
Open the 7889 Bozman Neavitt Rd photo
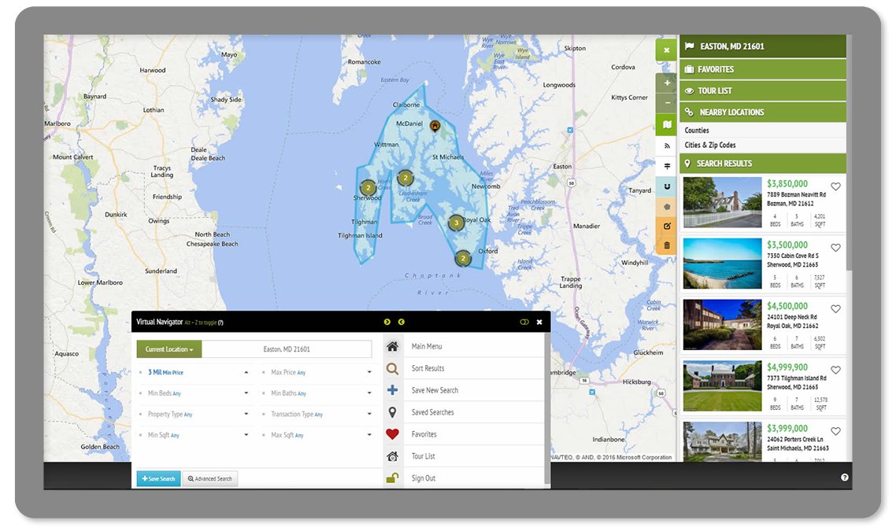(722, 202)
